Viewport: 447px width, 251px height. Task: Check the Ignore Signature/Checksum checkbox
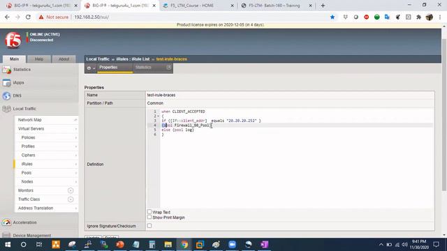coord(149,226)
